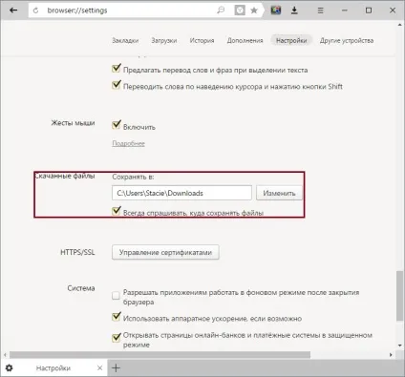
Task: Click the scroll up arrow
Action: coord(399,25)
